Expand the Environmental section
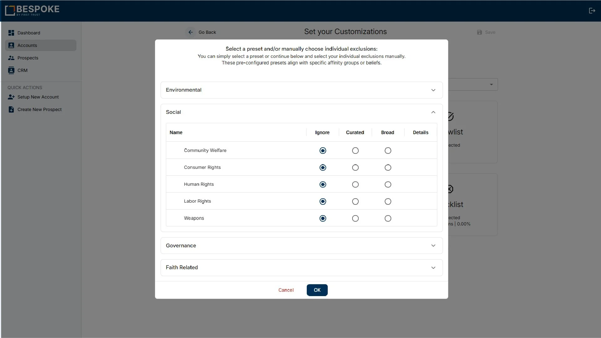601x338 pixels. click(x=433, y=90)
